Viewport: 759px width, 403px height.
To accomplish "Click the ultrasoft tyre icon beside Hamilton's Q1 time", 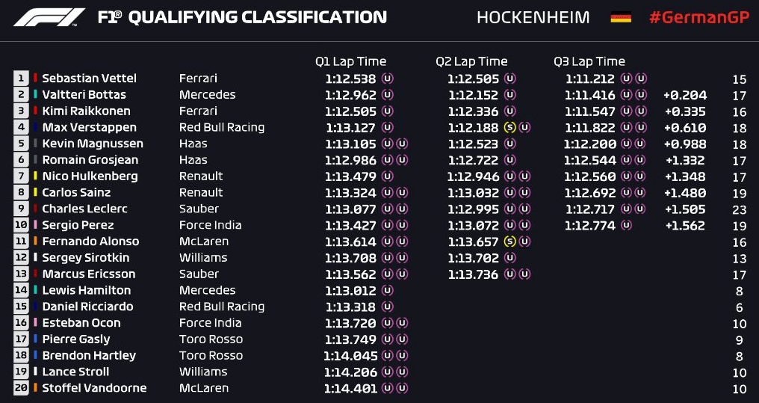I will [387, 290].
